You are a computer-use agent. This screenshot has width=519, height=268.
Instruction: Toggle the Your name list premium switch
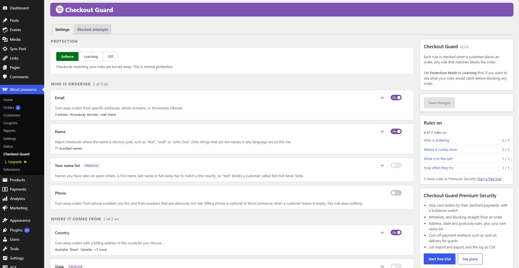(396, 165)
